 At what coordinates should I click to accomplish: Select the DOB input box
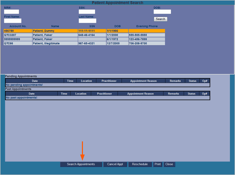(x=162, y=12)
